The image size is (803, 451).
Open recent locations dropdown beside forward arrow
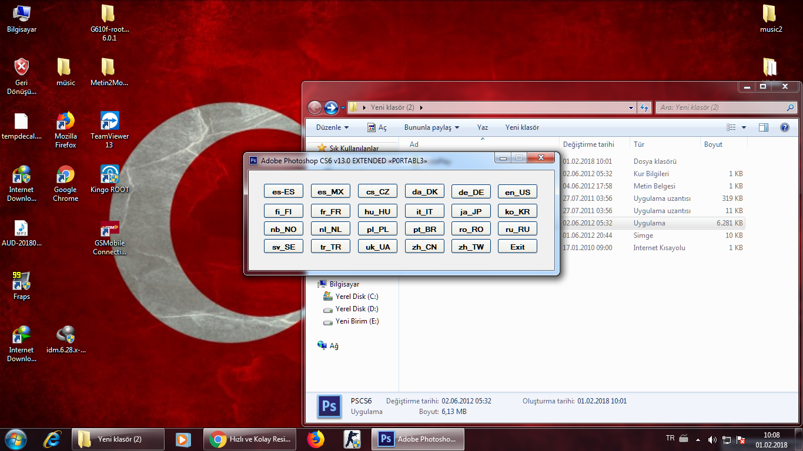(x=343, y=108)
